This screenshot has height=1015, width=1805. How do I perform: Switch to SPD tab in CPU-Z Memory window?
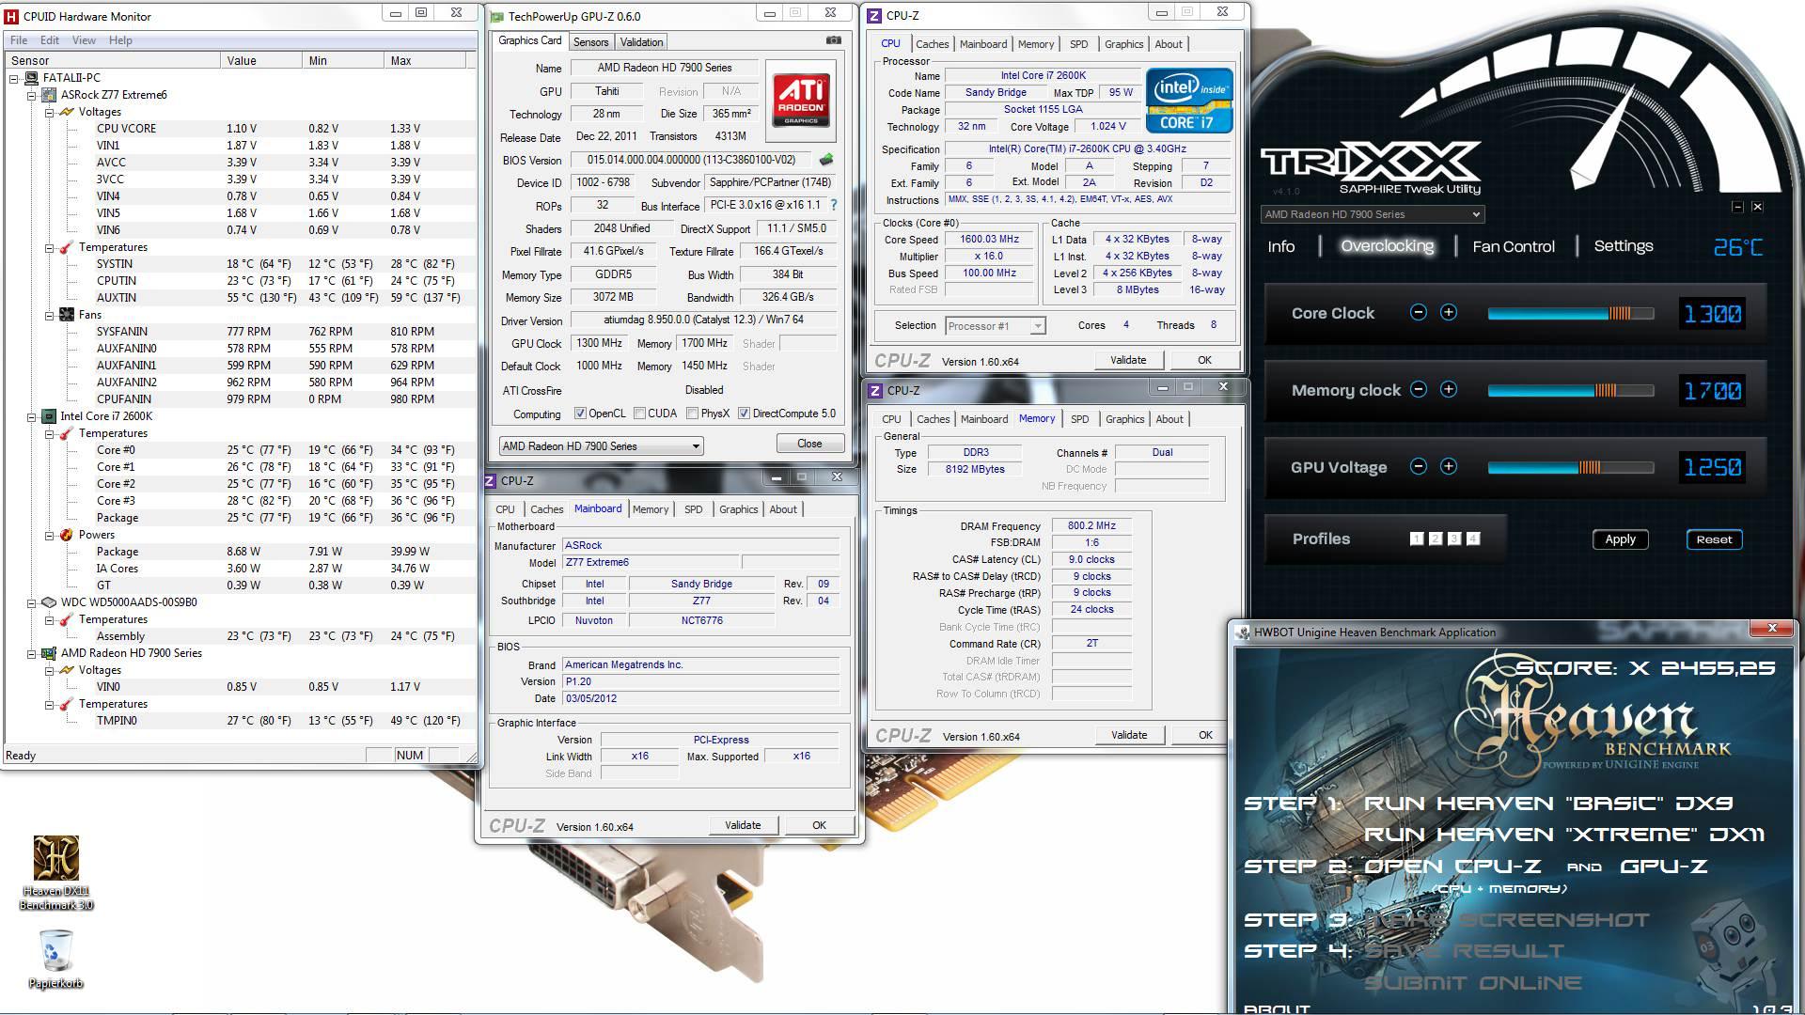(1079, 419)
